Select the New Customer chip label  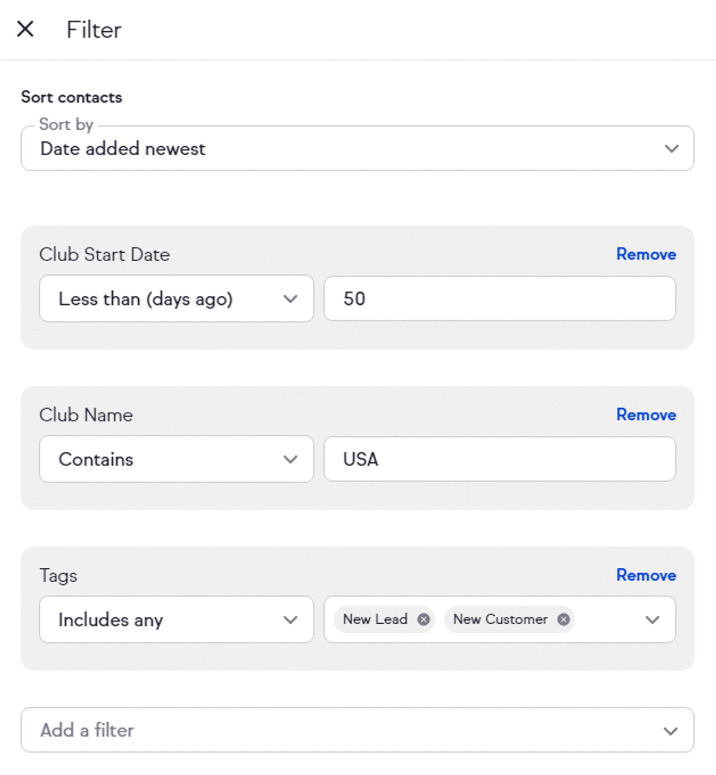point(500,619)
